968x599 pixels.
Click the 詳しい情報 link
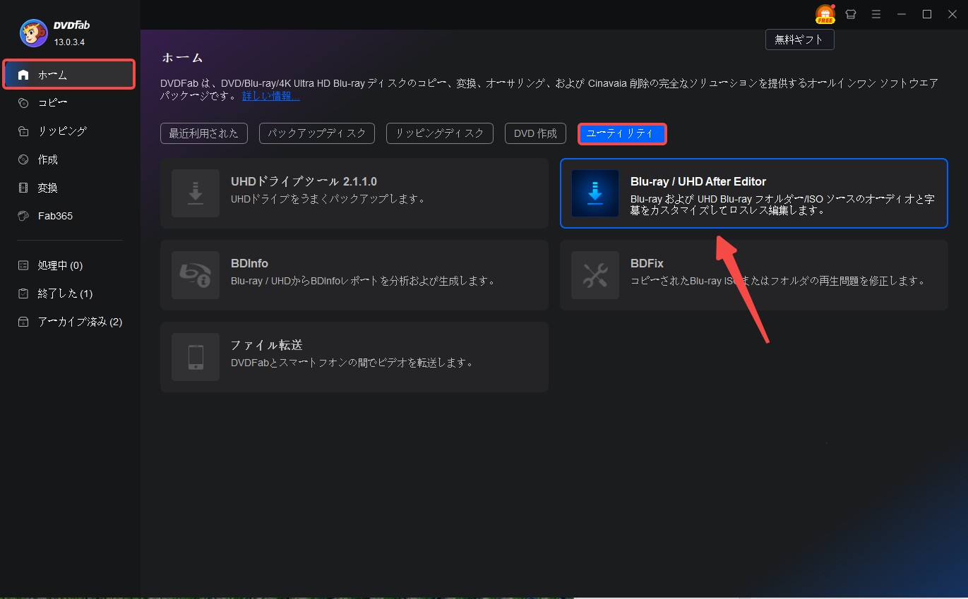270,96
